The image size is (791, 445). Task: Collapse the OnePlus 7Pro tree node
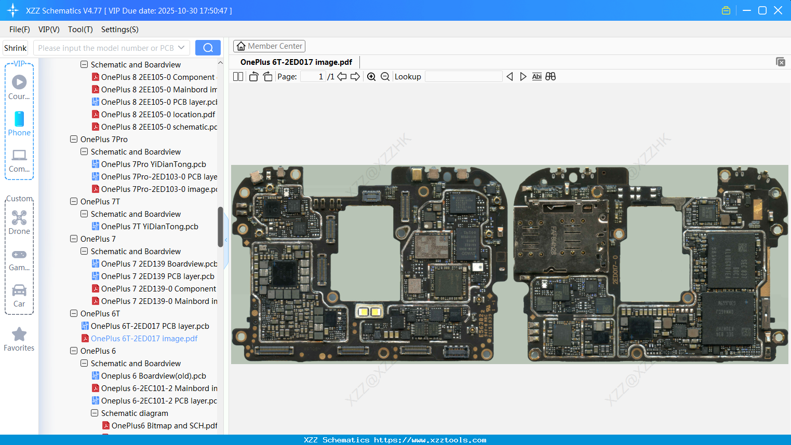74,140
